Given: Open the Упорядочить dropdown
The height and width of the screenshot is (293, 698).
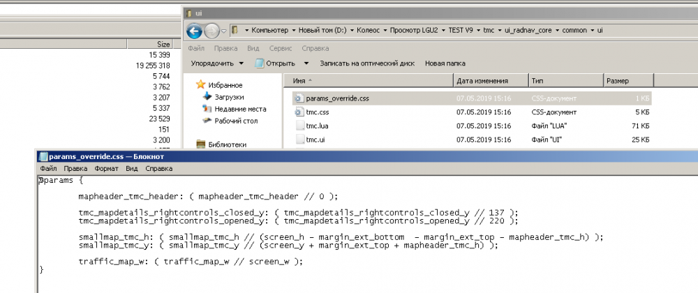Looking at the screenshot, I should click(217, 63).
